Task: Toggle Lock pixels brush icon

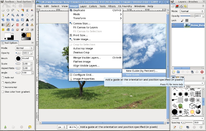Action: pos(182,20)
